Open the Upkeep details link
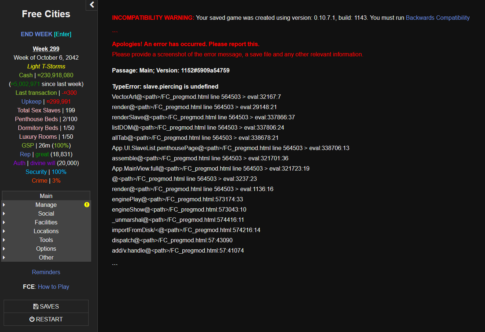Screen dimensions: 485x332 coord(31,101)
